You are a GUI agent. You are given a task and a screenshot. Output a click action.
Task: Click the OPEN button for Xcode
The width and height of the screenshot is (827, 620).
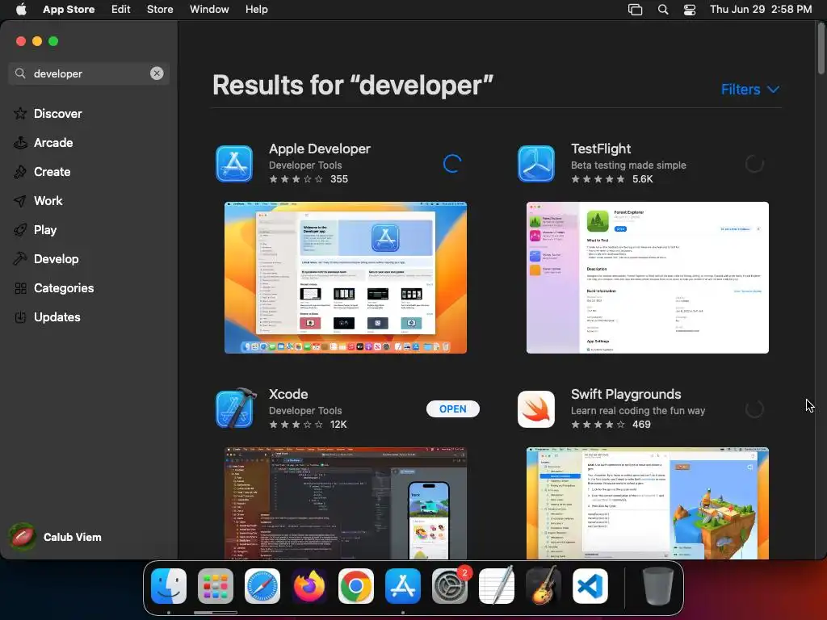click(x=452, y=409)
